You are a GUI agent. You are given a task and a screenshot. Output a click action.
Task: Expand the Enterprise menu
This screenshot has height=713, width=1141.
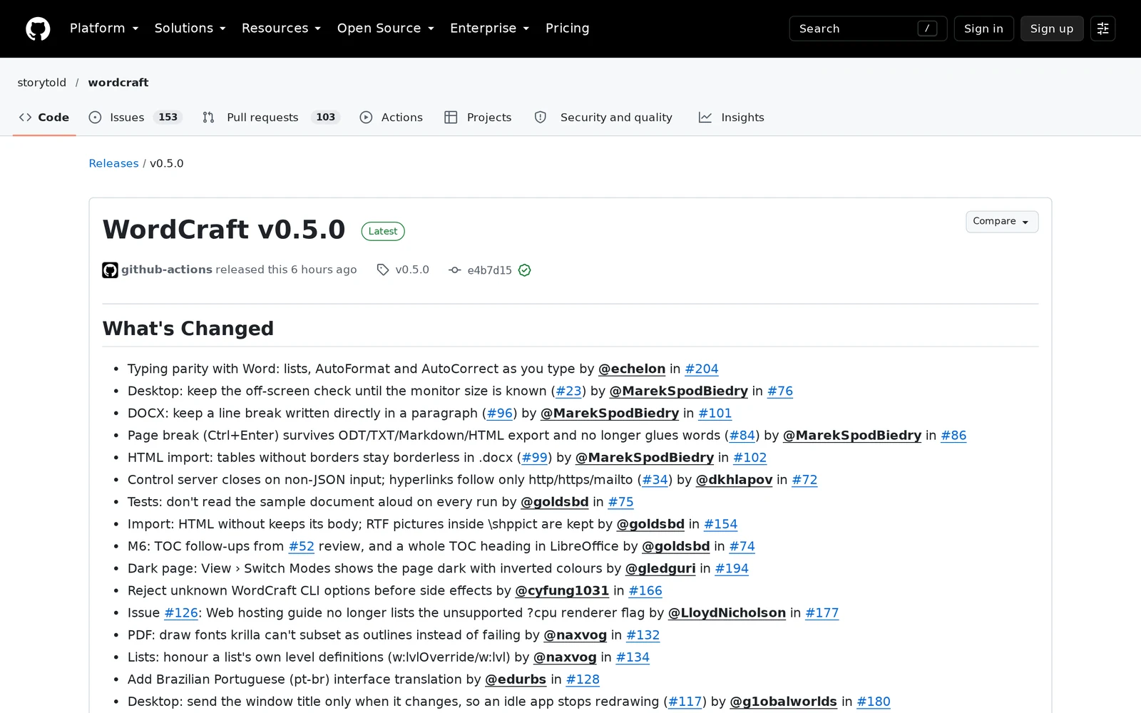tap(490, 29)
